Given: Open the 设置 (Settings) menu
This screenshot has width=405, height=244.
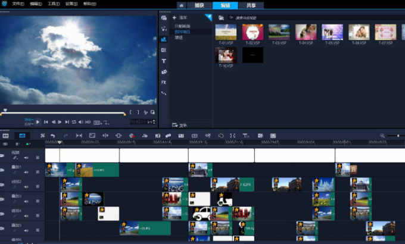Looking at the screenshot, I should (71, 4).
